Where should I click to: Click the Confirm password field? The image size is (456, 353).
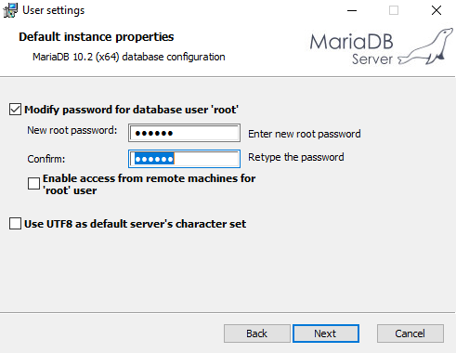(184, 159)
